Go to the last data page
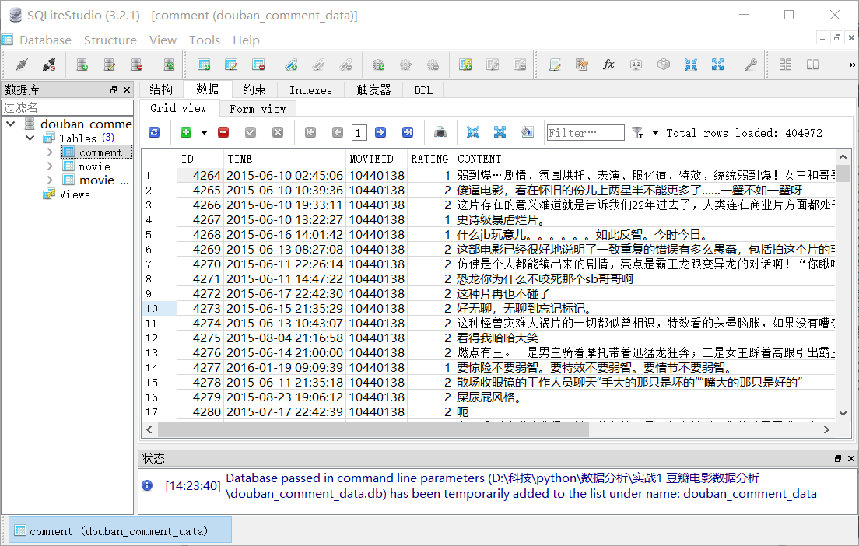 408,132
